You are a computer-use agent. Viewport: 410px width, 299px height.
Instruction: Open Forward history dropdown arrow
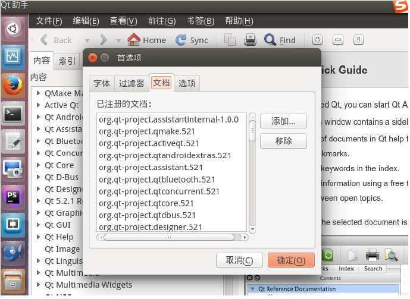tap(118, 40)
